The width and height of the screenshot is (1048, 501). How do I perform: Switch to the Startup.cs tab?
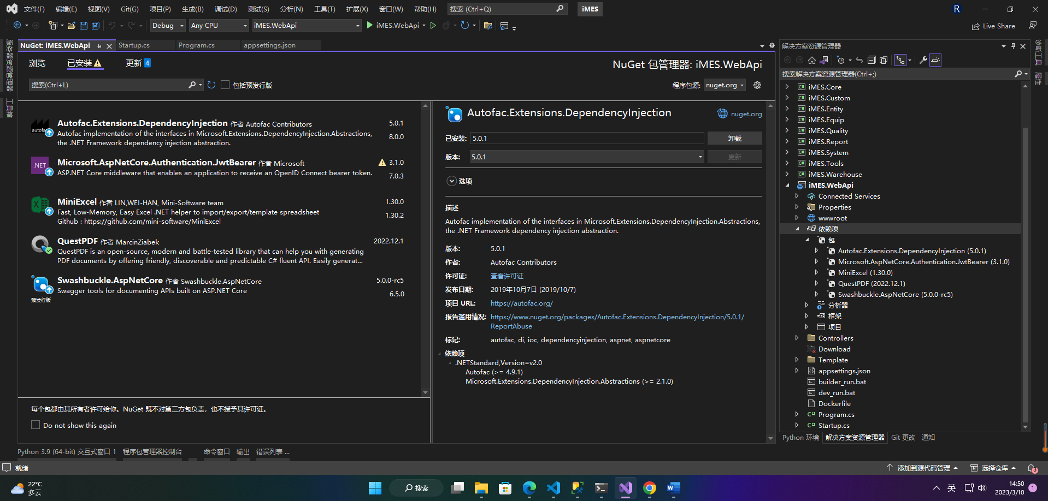[134, 45]
